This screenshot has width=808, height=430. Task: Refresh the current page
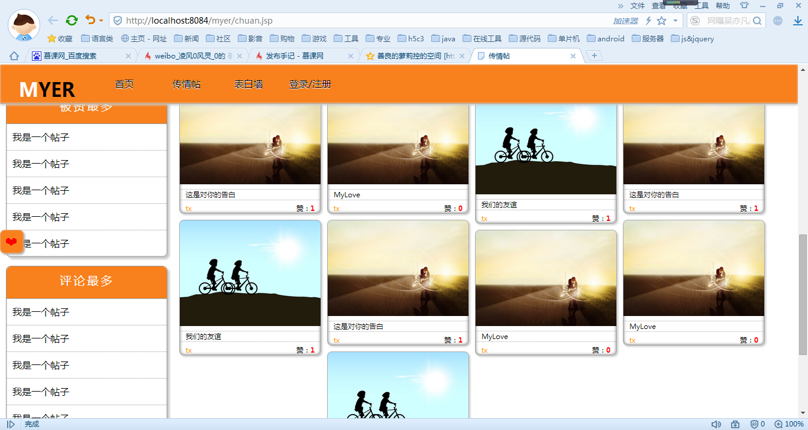click(72, 19)
